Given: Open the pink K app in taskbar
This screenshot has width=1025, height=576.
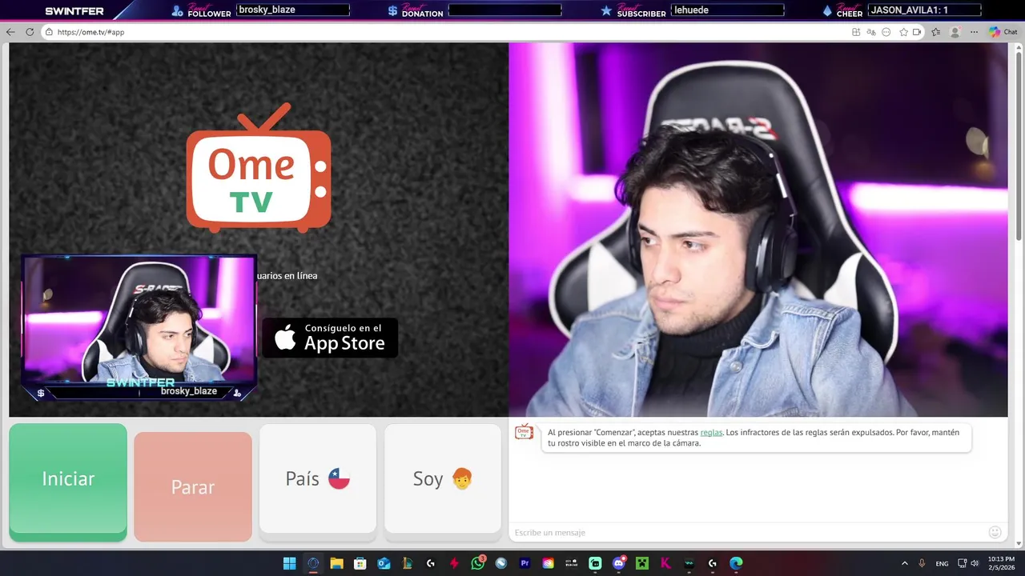Looking at the screenshot, I should (x=665, y=563).
